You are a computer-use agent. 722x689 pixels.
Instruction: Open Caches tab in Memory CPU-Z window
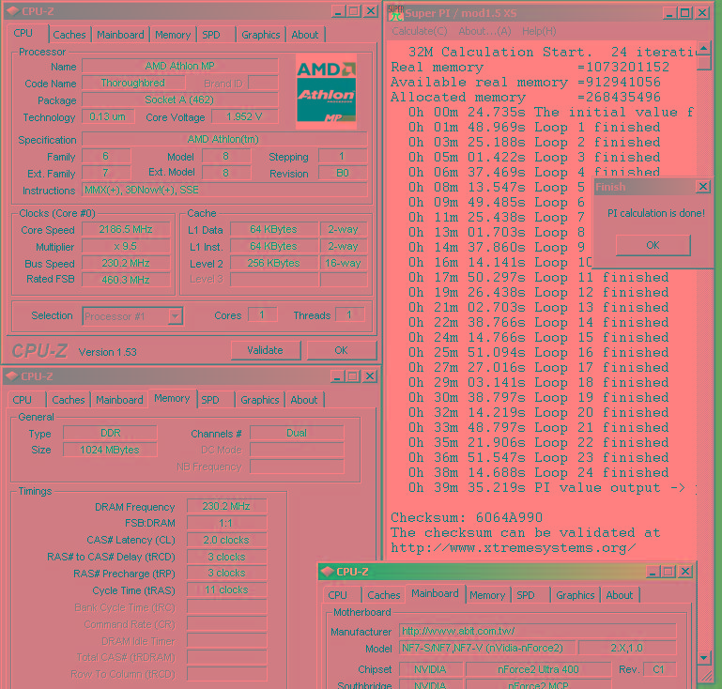click(69, 400)
